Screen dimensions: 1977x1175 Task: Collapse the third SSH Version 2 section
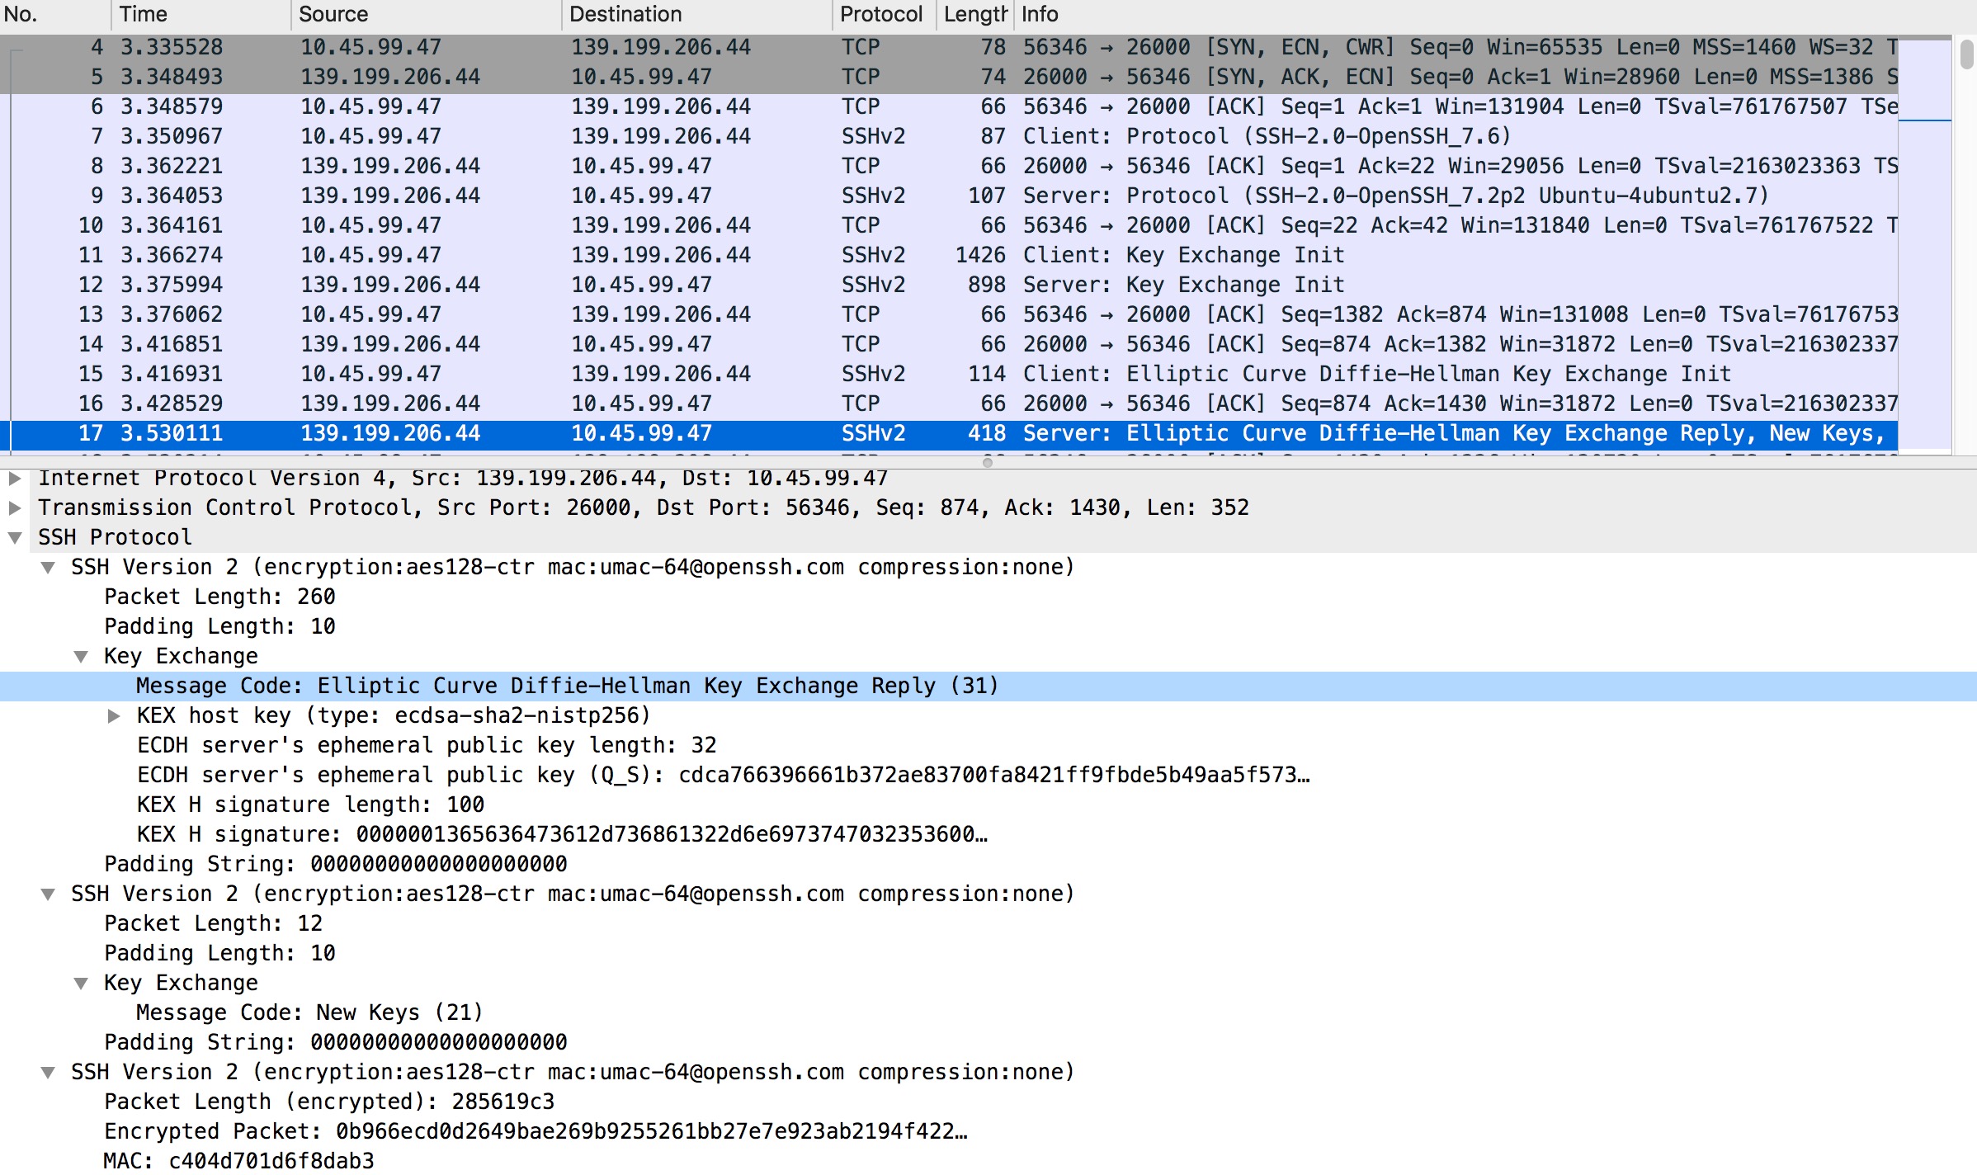(x=48, y=1072)
